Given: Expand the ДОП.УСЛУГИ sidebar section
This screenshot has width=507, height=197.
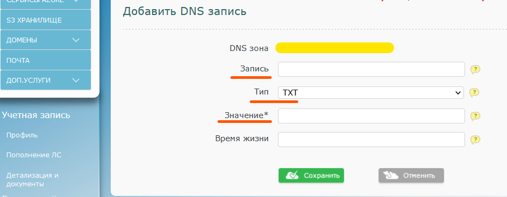Looking at the screenshot, I should (x=76, y=80).
